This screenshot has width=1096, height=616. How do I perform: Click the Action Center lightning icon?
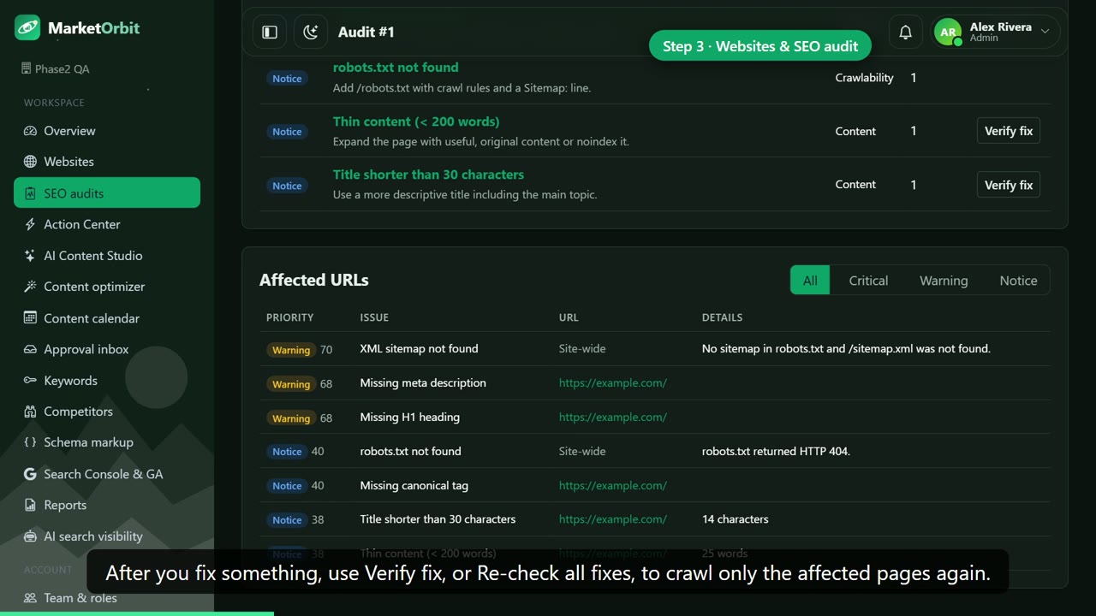(30, 224)
